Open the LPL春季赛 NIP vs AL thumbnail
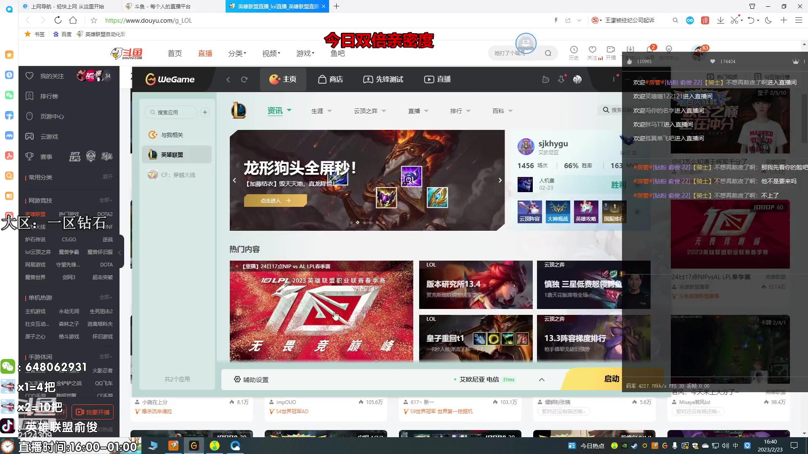This screenshot has width=808, height=454. 321,311
